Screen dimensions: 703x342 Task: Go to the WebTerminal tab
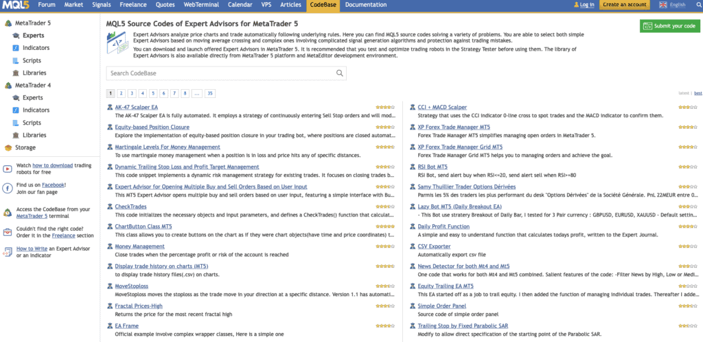(x=201, y=5)
